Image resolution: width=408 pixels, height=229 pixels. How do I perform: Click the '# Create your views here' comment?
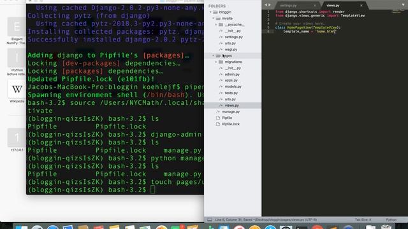point(300,24)
